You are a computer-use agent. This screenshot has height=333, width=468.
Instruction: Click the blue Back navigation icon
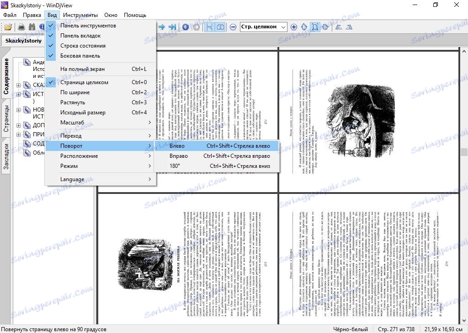coord(186,27)
